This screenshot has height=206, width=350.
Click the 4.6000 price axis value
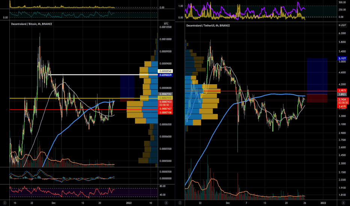point(342,72)
